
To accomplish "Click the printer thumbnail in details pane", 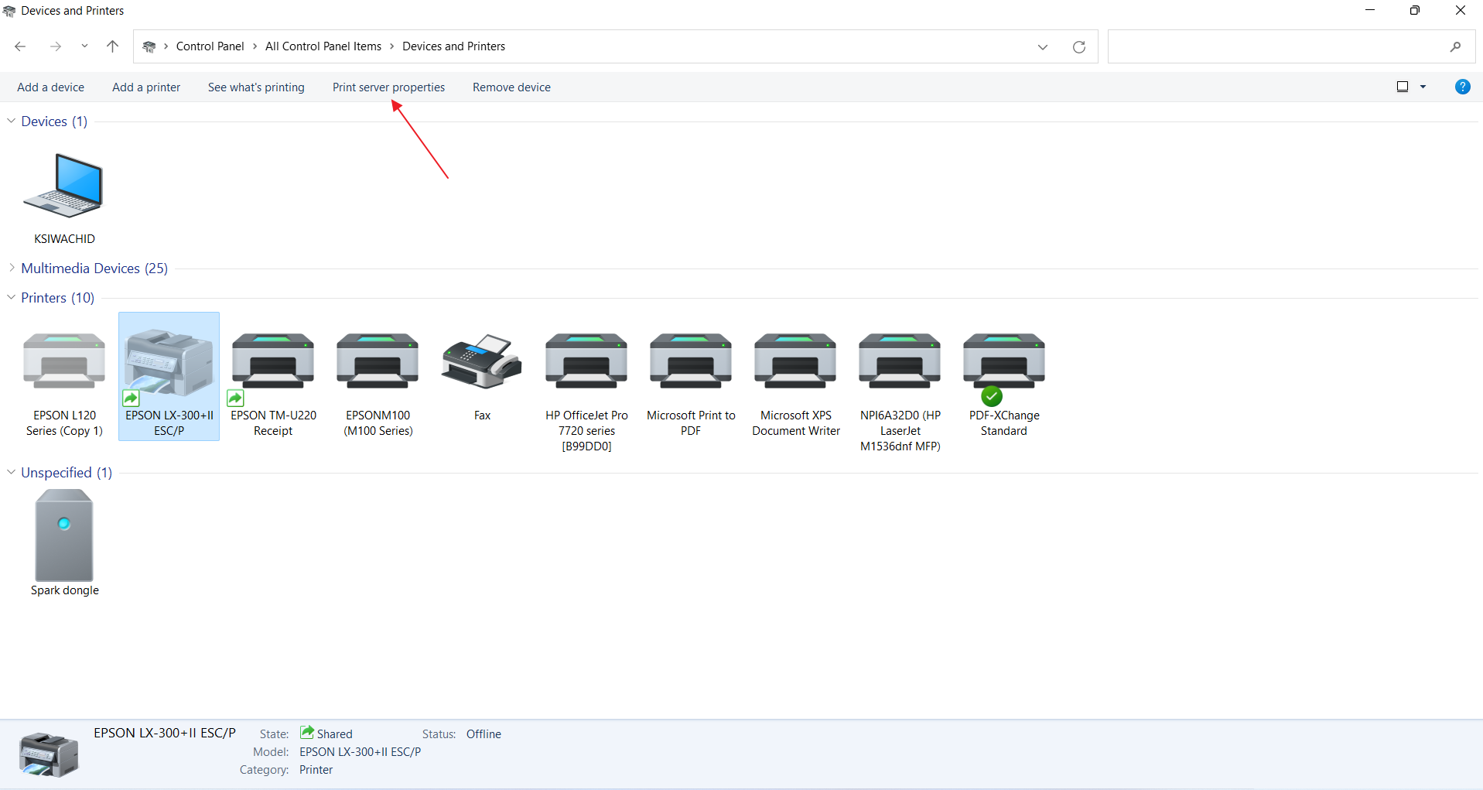I will pos(49,754).
